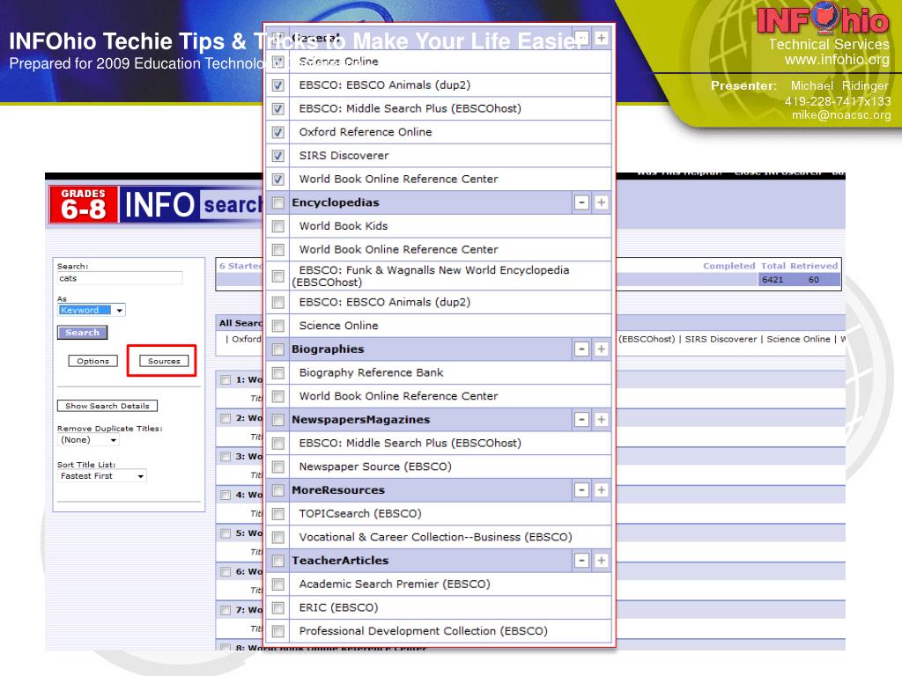Image resolution: width=902 pixels, height=676 pixels.
Task: Click the search text field containing cats
Action: point(120,278)
